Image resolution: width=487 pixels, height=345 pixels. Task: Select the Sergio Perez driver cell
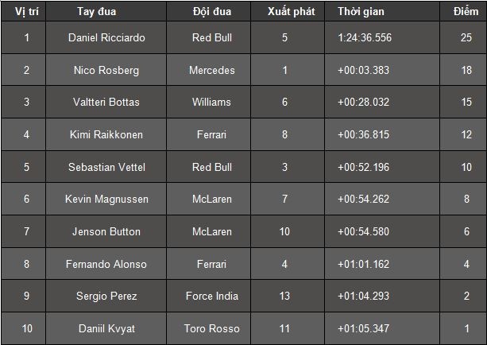tap(106, 296)
